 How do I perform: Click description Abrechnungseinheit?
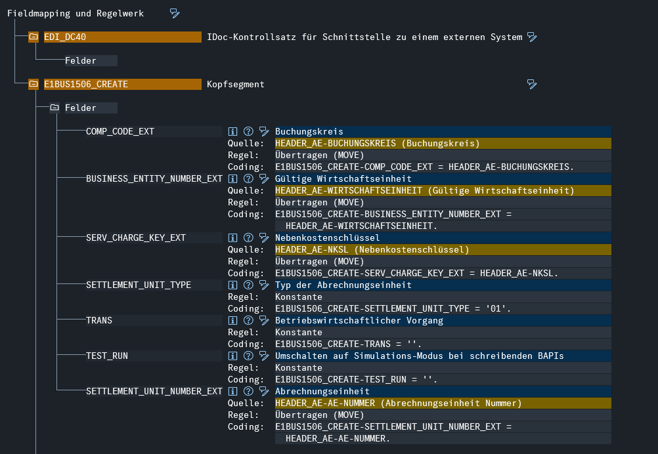[x=443, y=392]
